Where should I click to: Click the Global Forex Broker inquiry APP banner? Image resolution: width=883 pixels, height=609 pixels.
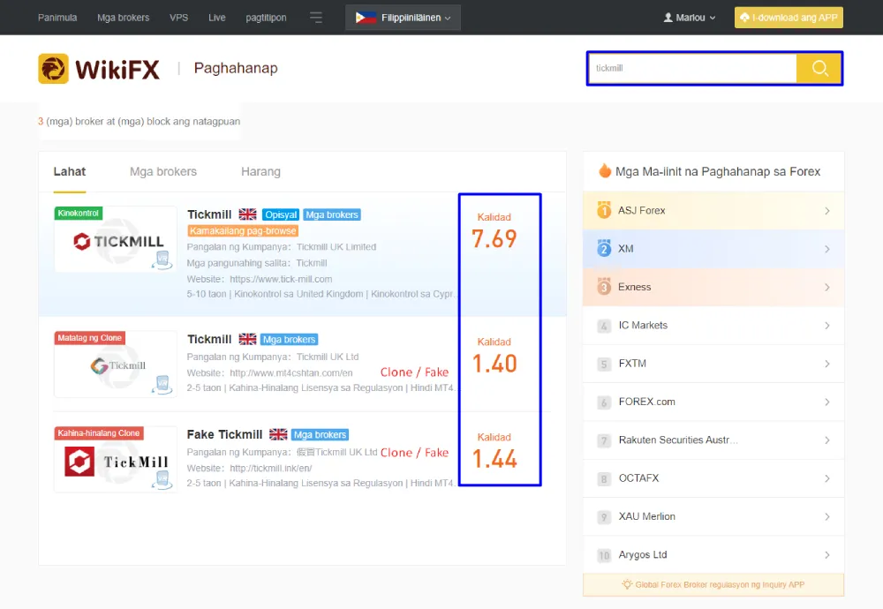point(713,584)
